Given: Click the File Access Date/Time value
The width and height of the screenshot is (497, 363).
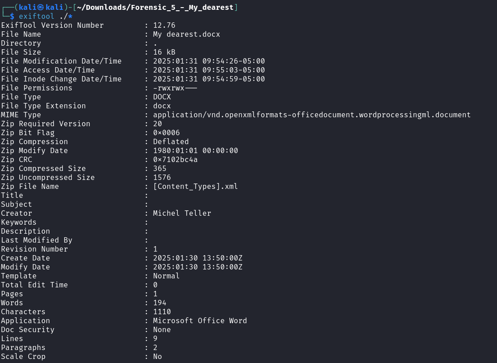Looking at the screenshot, I should pos(209,70).
